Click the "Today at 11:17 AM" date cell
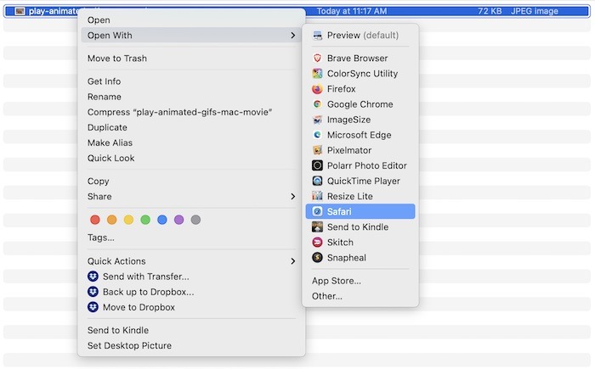The height and width of the screenshot is (369, 595). (x=352, y=11)
